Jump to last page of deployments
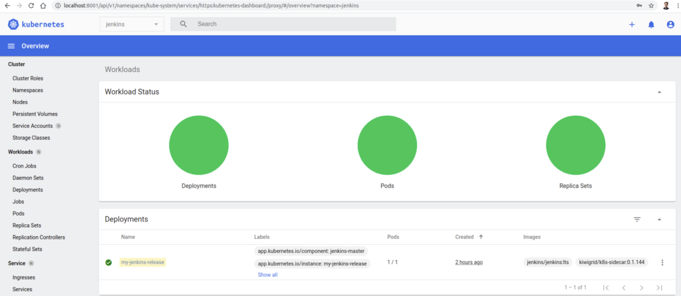681x296 pixels. [659, 287]
